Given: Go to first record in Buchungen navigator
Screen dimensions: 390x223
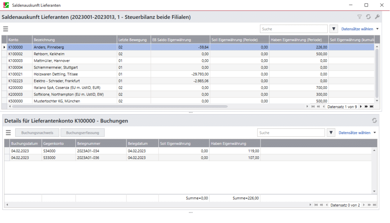Looking at the screenshot, I should 316,205.
